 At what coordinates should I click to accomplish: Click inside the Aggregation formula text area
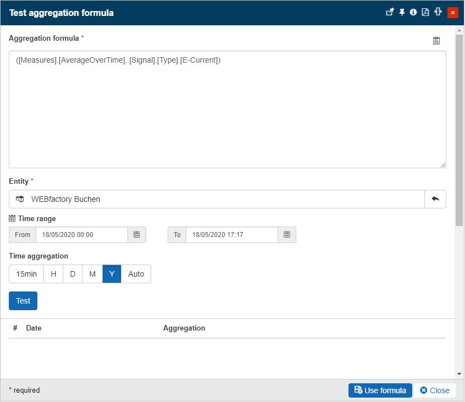227,110
